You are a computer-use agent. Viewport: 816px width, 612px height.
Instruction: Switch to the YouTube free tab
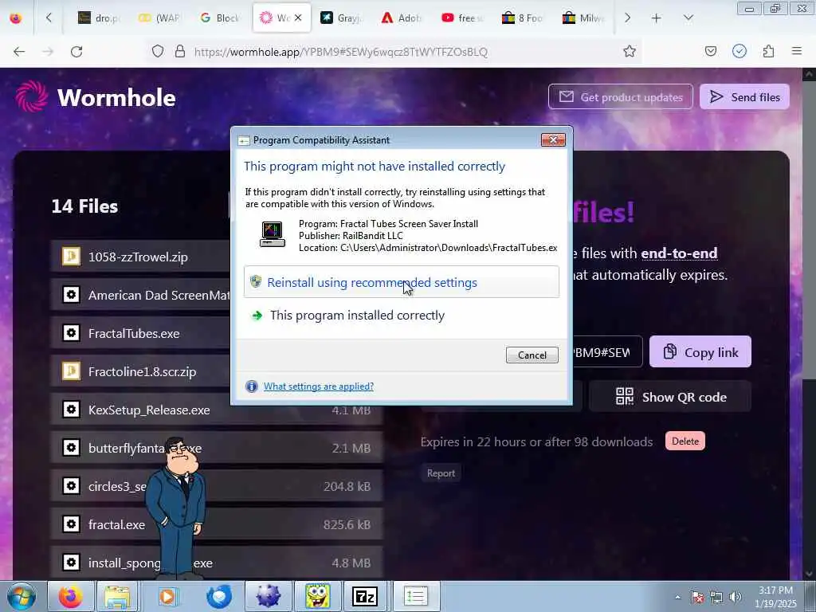[x=462, y=18]
